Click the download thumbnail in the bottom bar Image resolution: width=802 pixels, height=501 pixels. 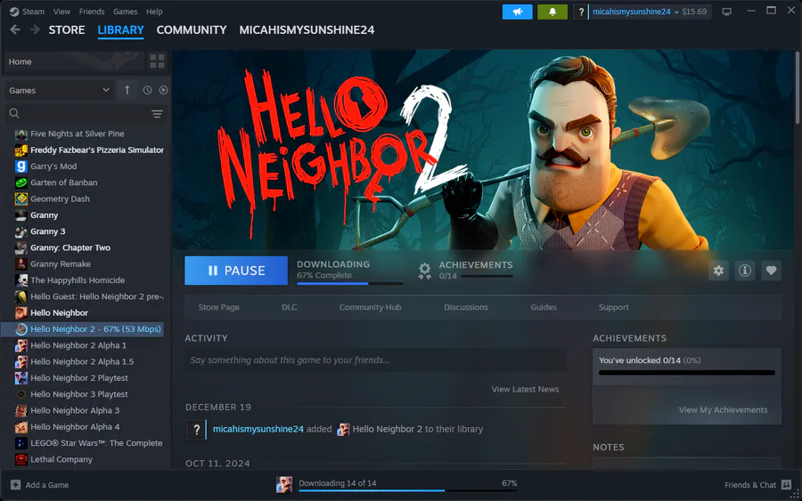284,485
